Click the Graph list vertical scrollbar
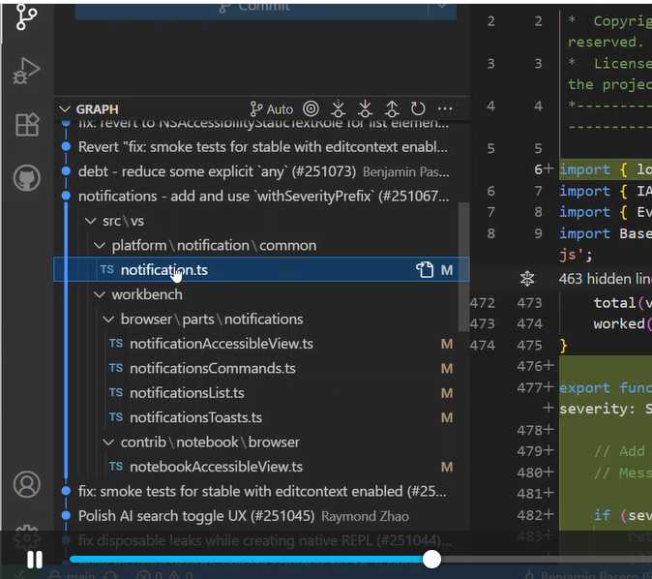Viewport: 652px width, 579px height. click(463, 266)
